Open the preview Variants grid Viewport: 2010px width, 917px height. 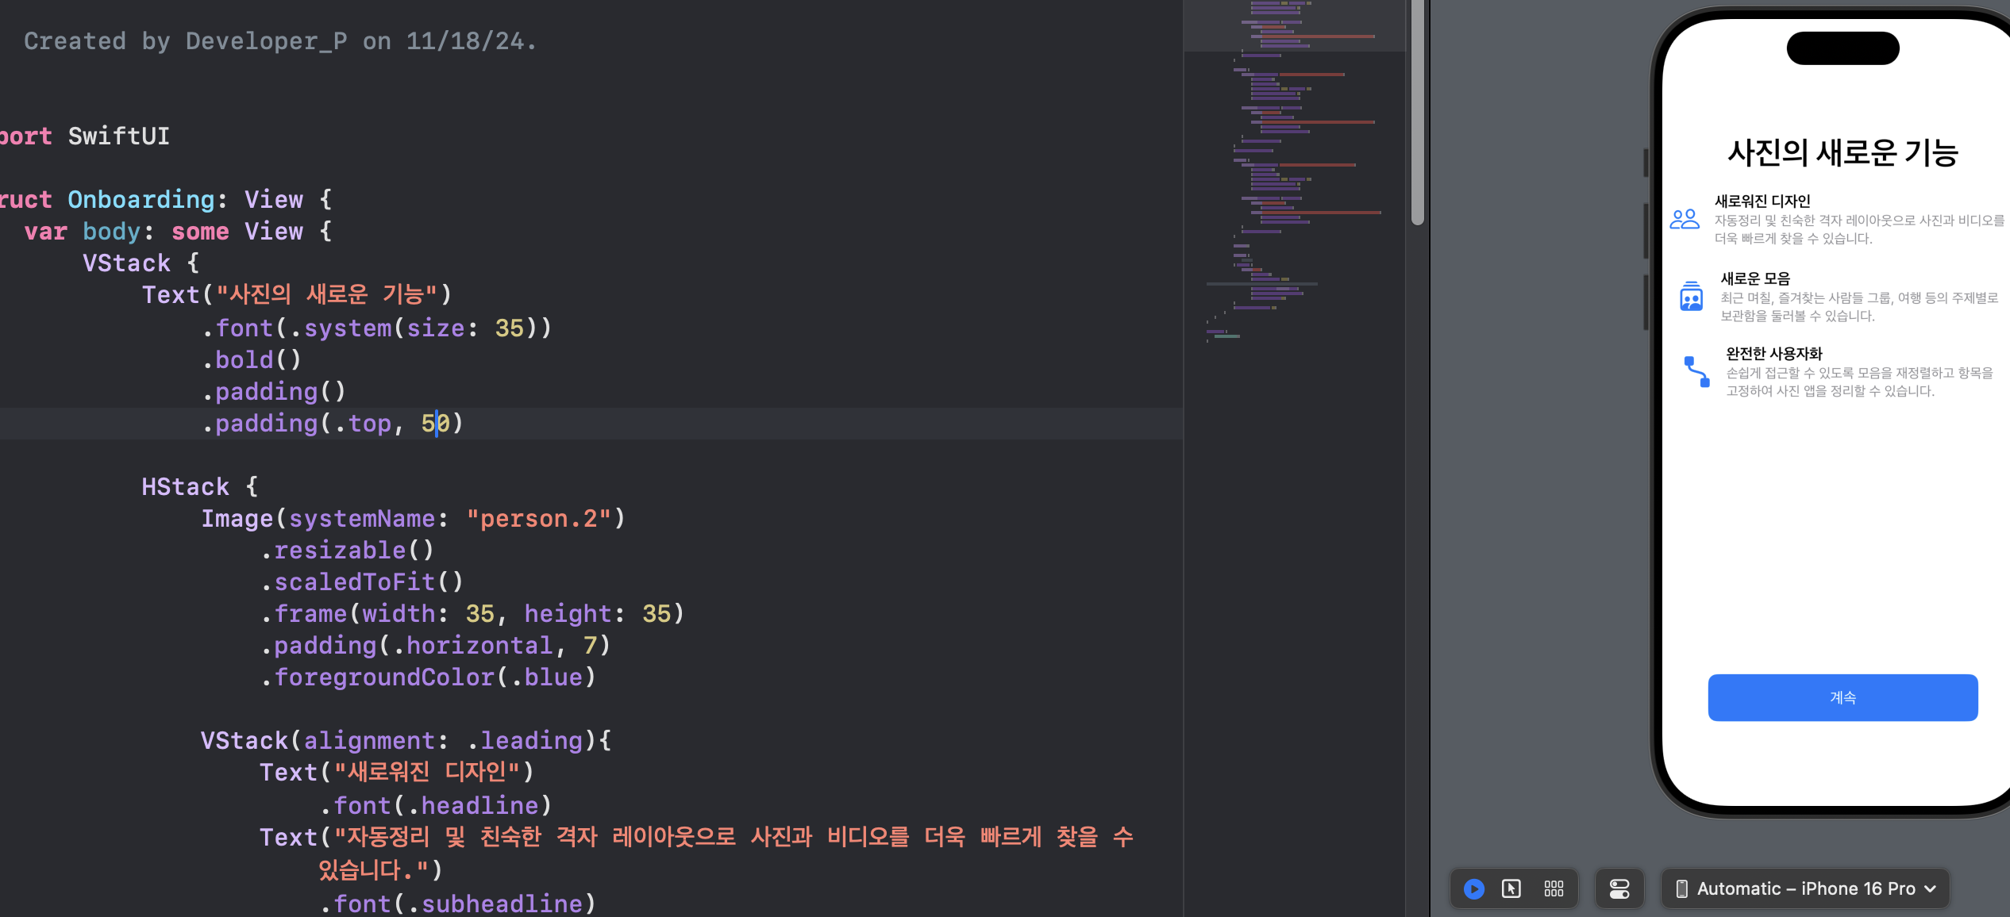tap(1554, 888)
